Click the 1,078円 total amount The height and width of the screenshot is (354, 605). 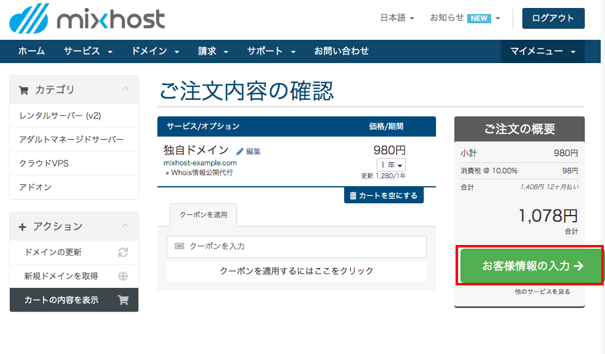point(548,216)
